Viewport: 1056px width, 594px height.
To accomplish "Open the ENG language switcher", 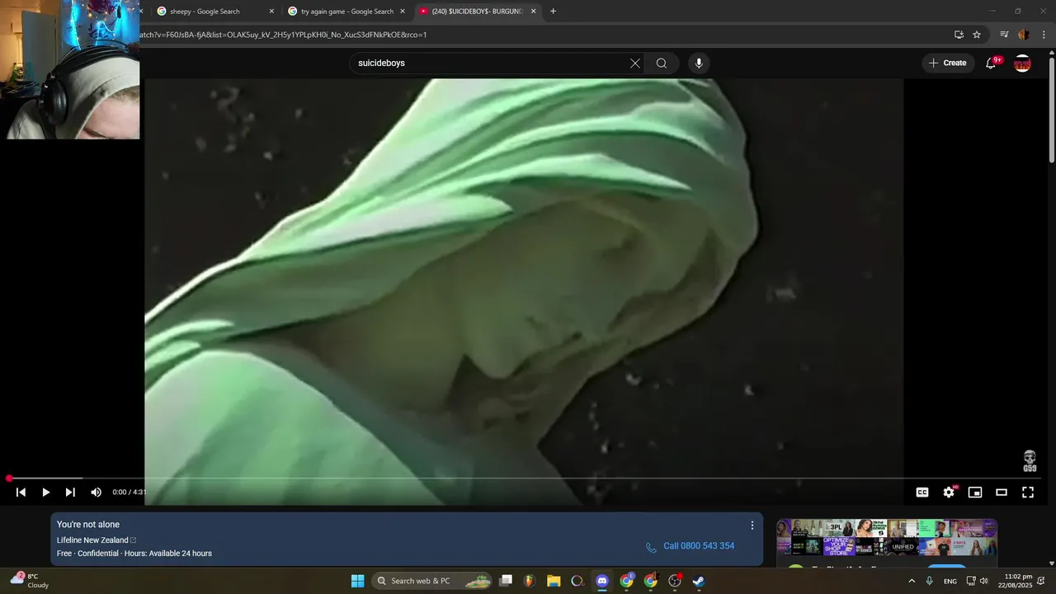I will tap(950, 581).
